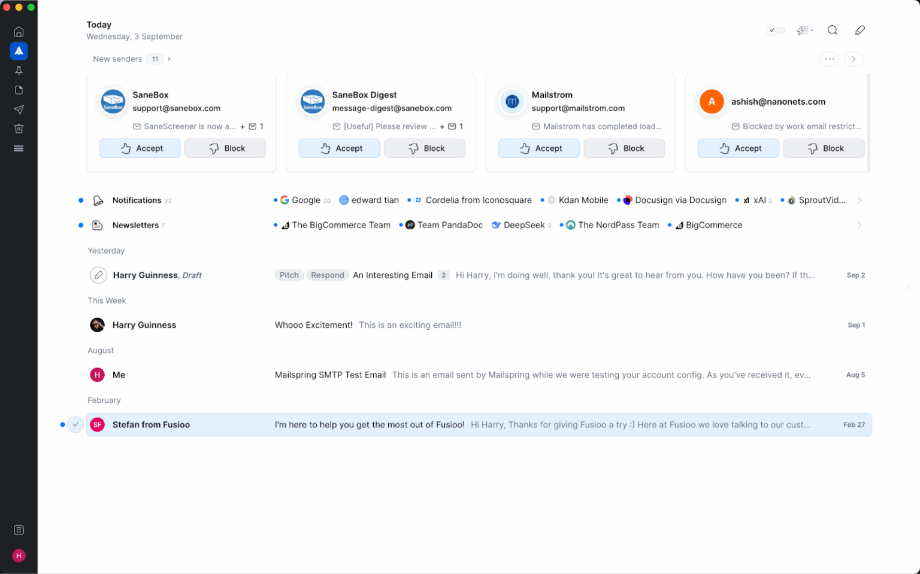Open sent mail with the paper-plane icon
This screenshot has width=920, height=574.
click(19, 109)
